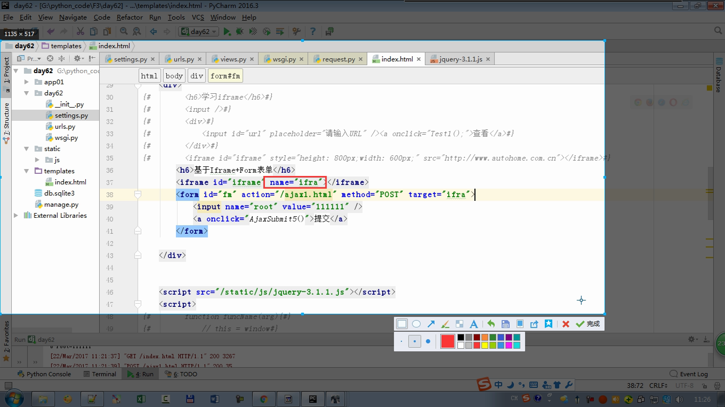Click the large current red color swatch
The width and height of the screenshot is (725, 407).
(x=448, y=341)
